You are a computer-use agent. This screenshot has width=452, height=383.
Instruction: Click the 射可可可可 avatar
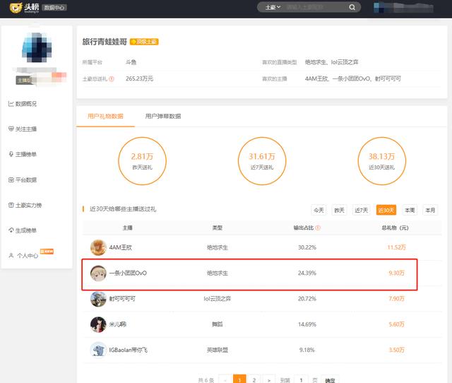(98, 299)
